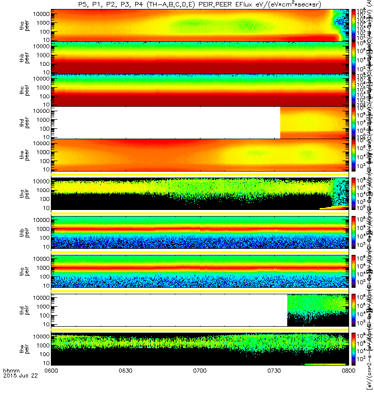Click the 0630 time axis label
The width and height of the screenshot is (374, 399).
126,371
